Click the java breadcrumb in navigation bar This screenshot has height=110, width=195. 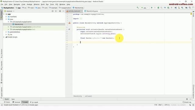38,8
